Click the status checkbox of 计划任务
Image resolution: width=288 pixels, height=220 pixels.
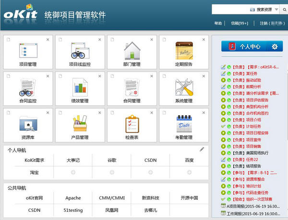click(223, 127)
